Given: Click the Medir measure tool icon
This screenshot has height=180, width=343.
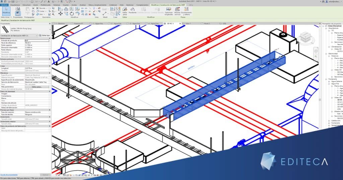Looking at the screenshot, I should pos(105,13).
